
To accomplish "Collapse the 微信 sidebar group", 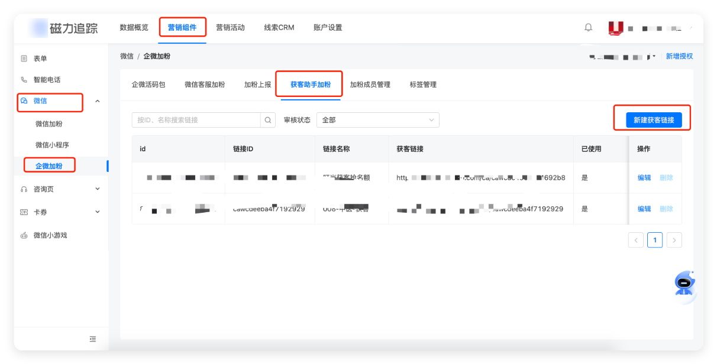I will (x=98, y=102).
